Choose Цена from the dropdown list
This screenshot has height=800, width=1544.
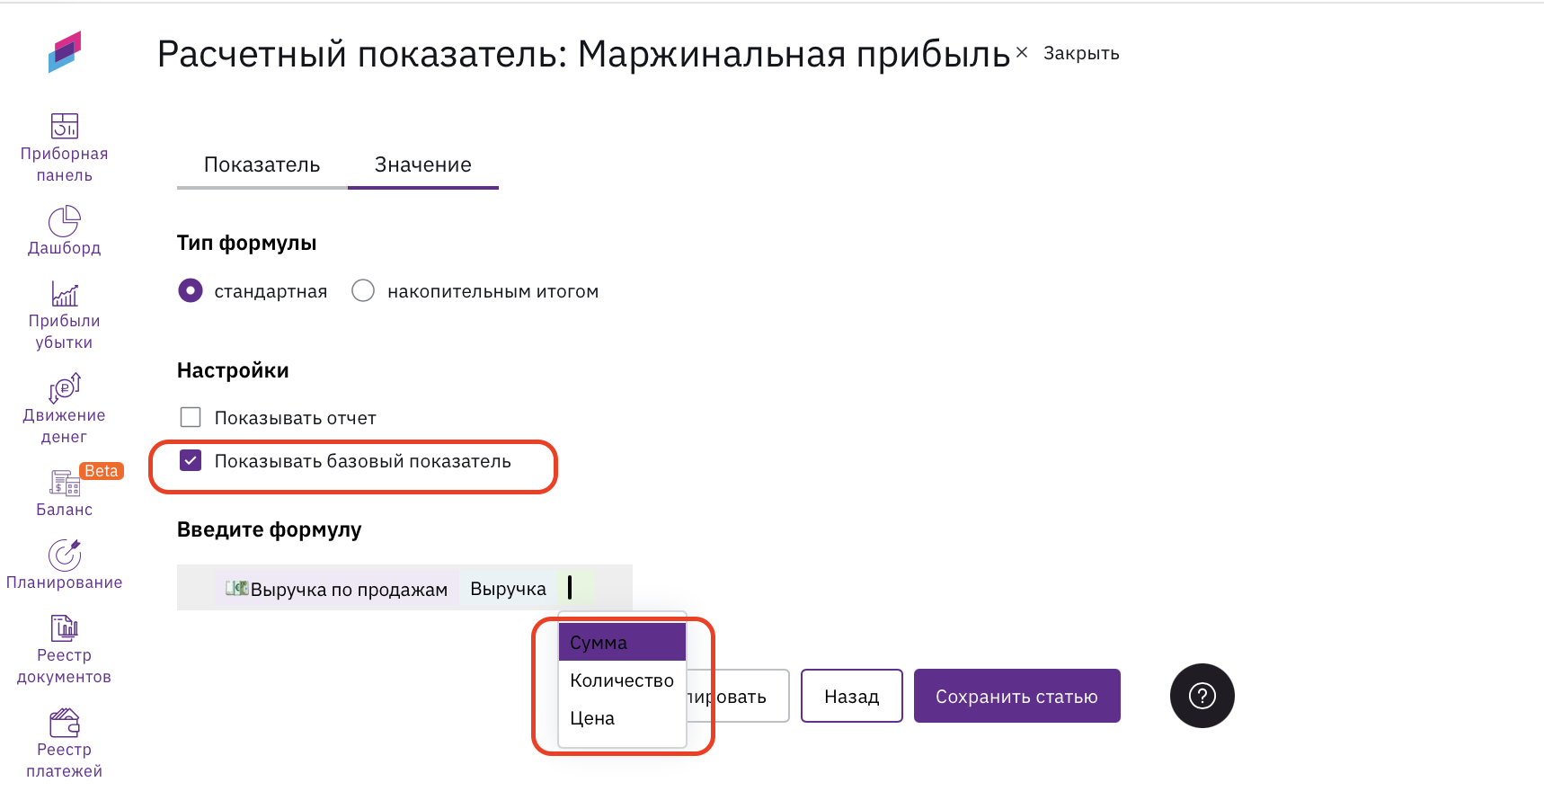[x=622, y=718]
